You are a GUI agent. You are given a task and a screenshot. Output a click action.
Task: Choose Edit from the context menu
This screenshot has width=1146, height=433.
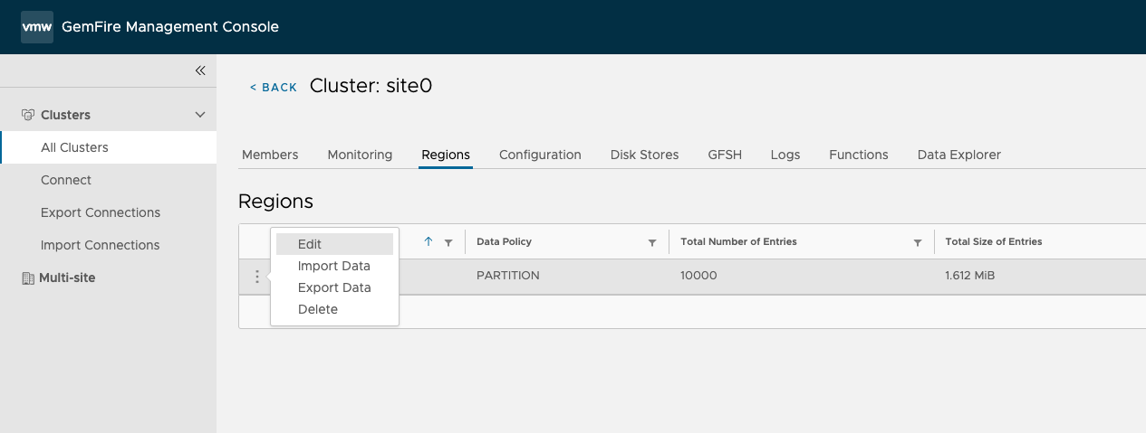334,244
